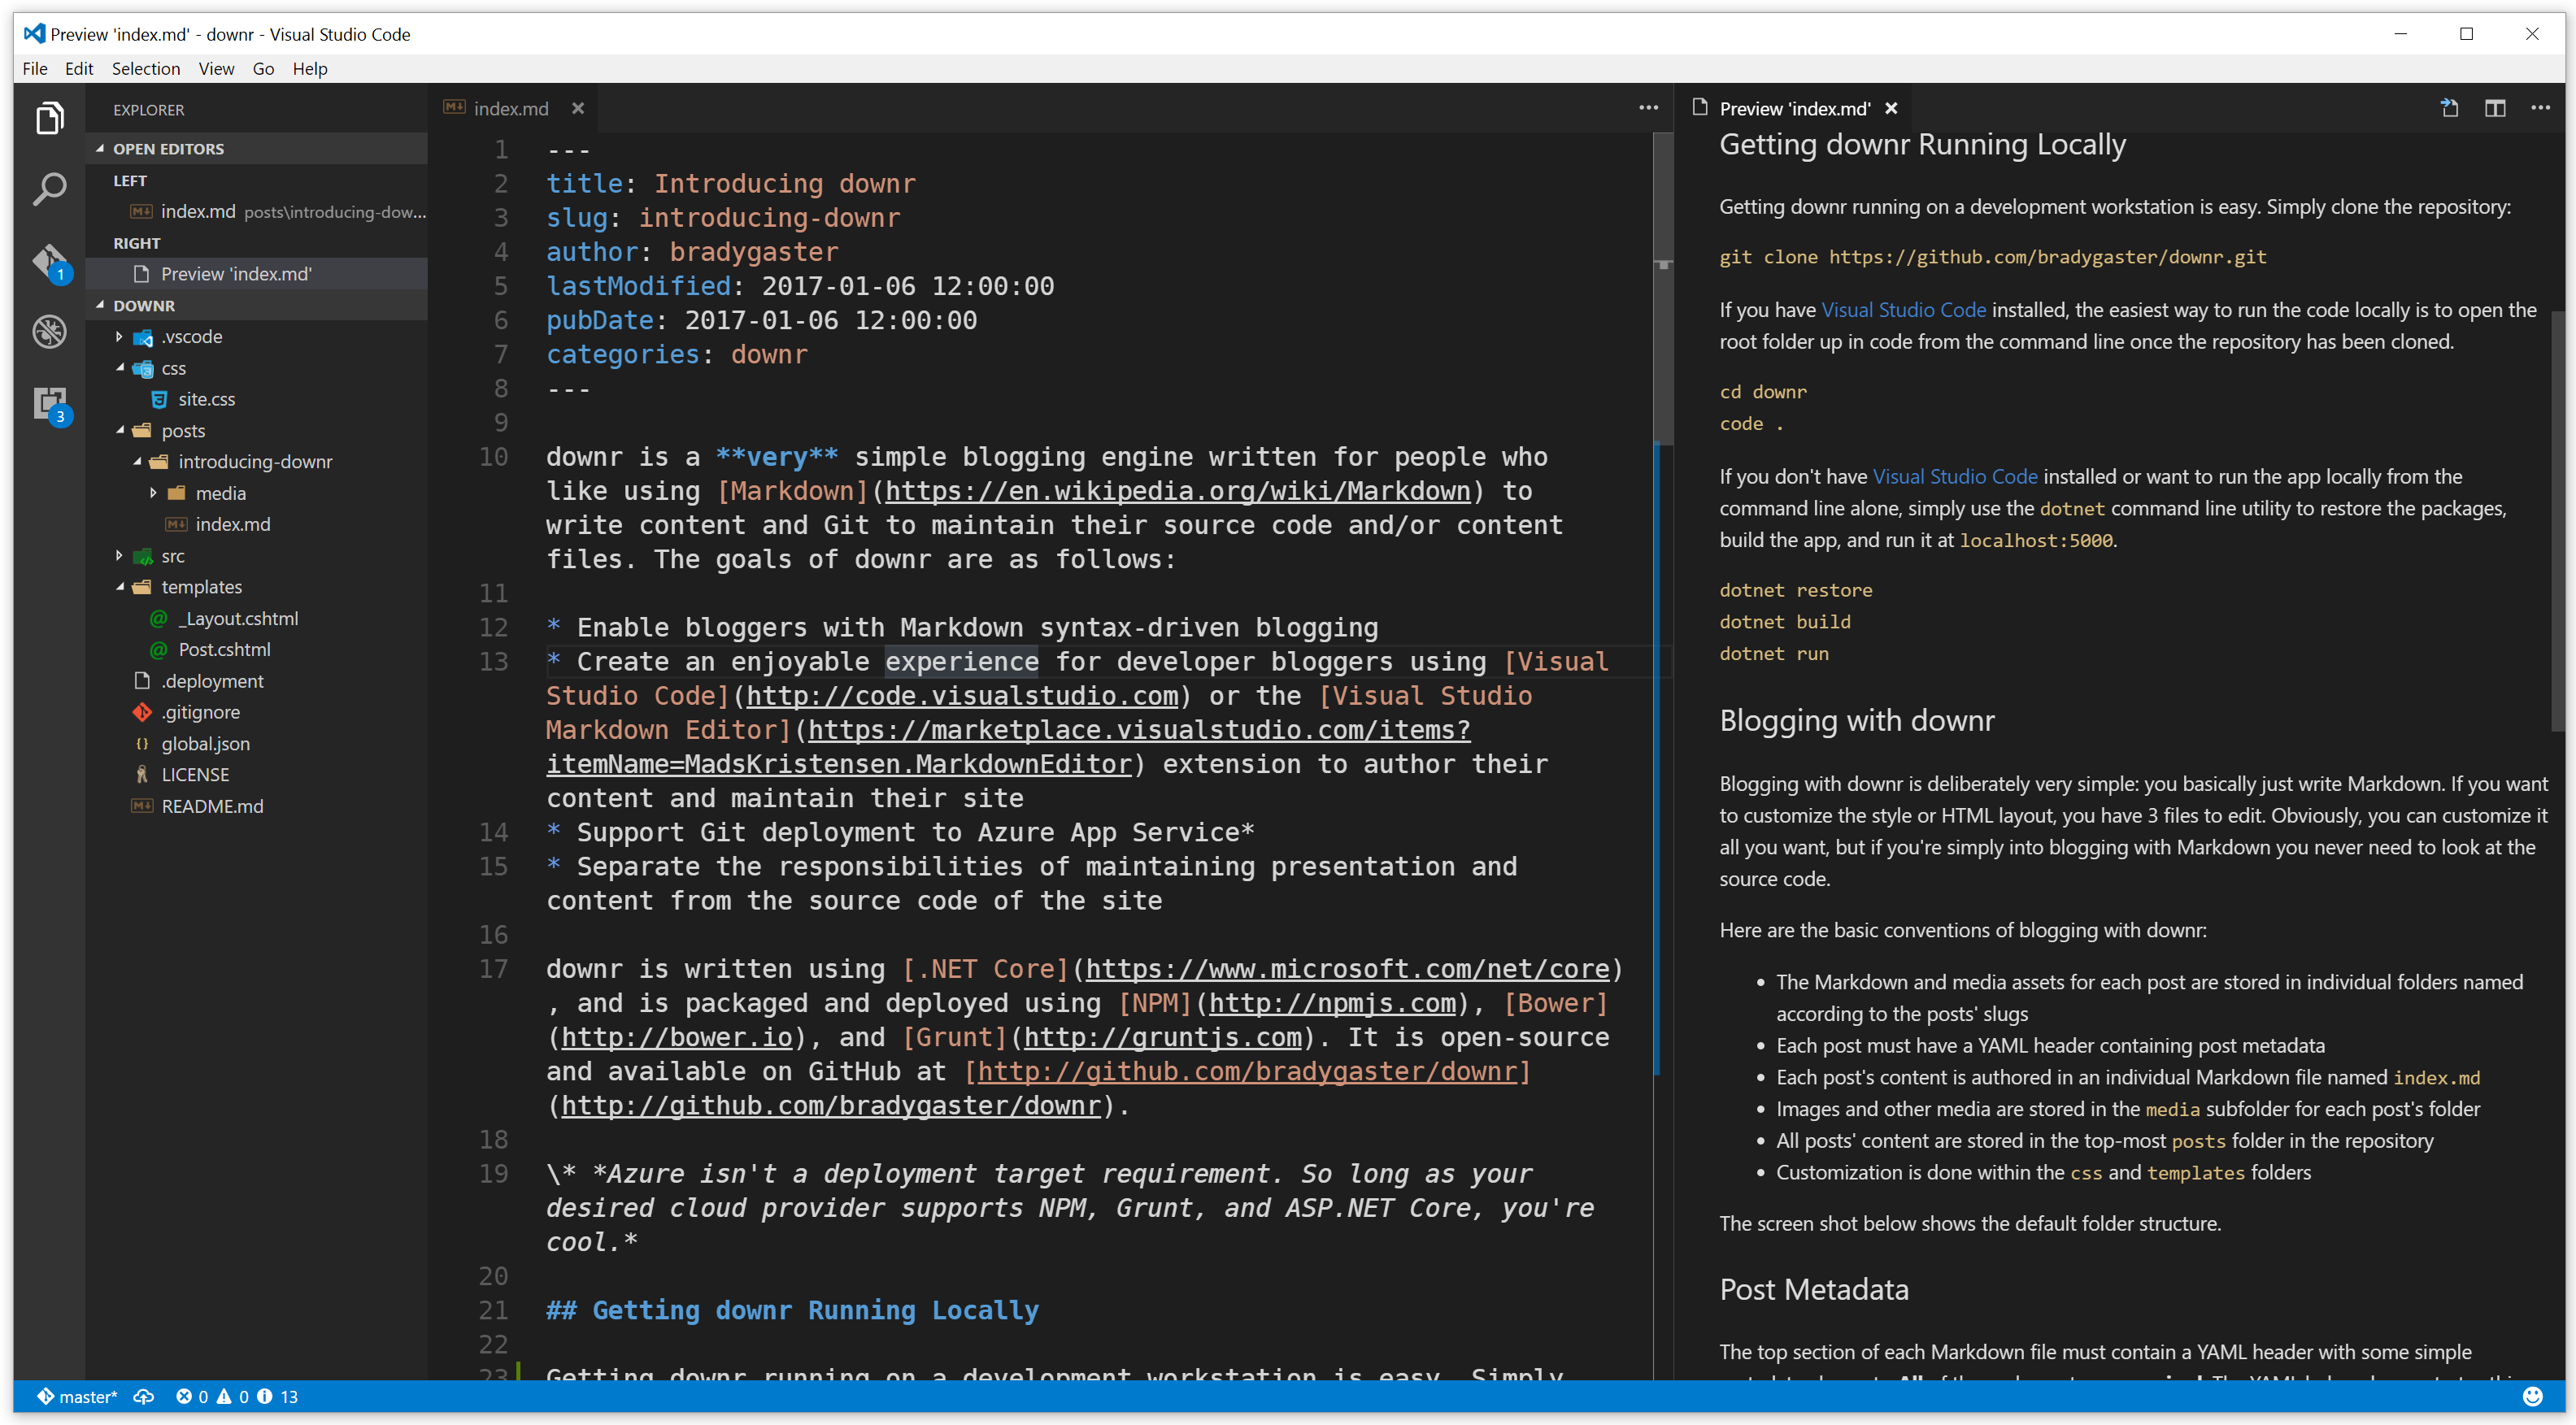Viewport: 2576px width, 1425px height.
Task: Click the master* branch indicator
Action: coord(78,1397)
